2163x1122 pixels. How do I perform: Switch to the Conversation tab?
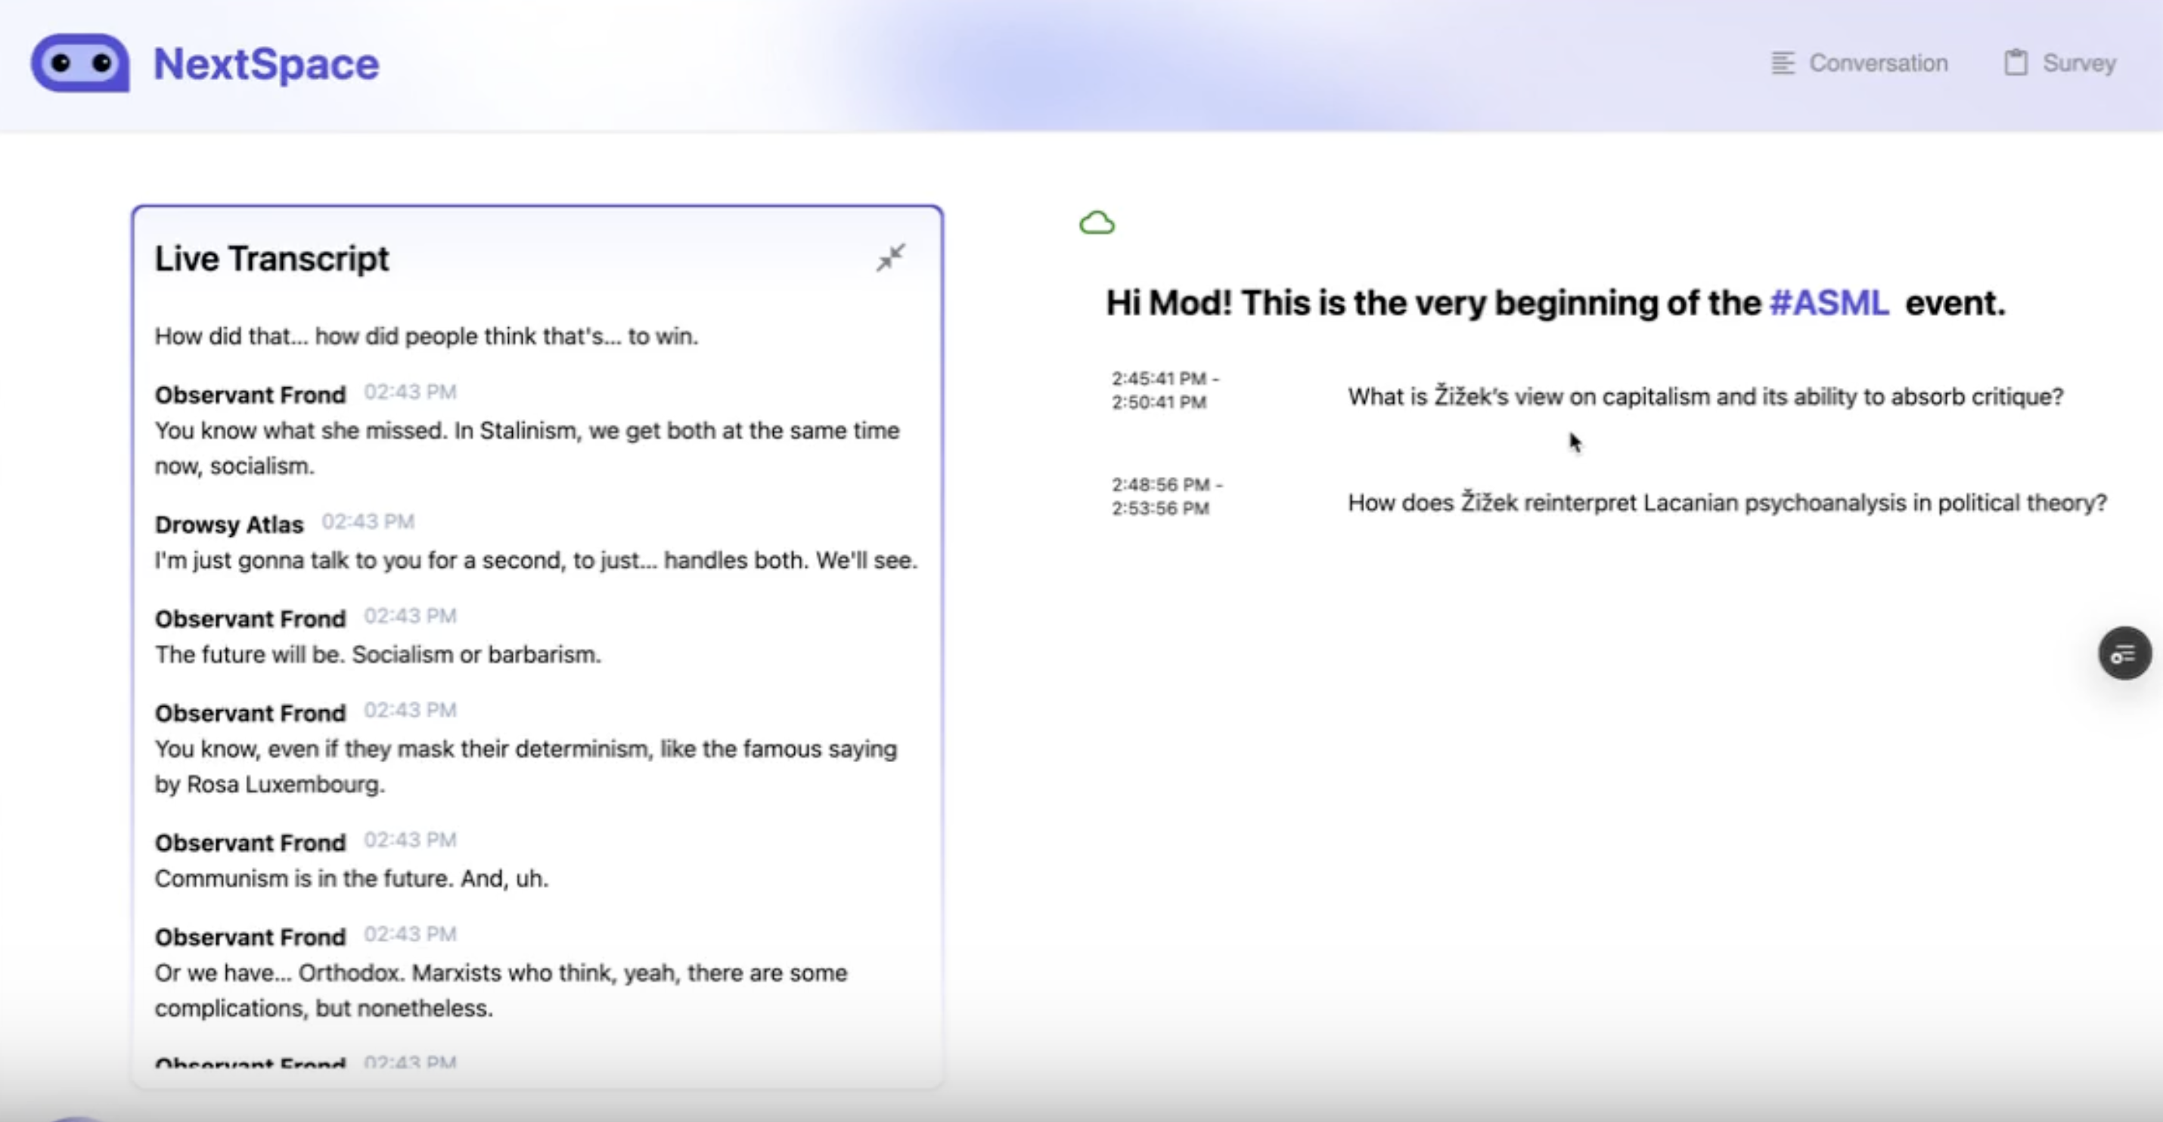pos(1878,63)
